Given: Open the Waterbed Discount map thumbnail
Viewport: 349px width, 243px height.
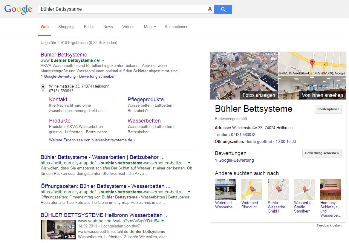Looking at the screenshot, I should (252, 189).
